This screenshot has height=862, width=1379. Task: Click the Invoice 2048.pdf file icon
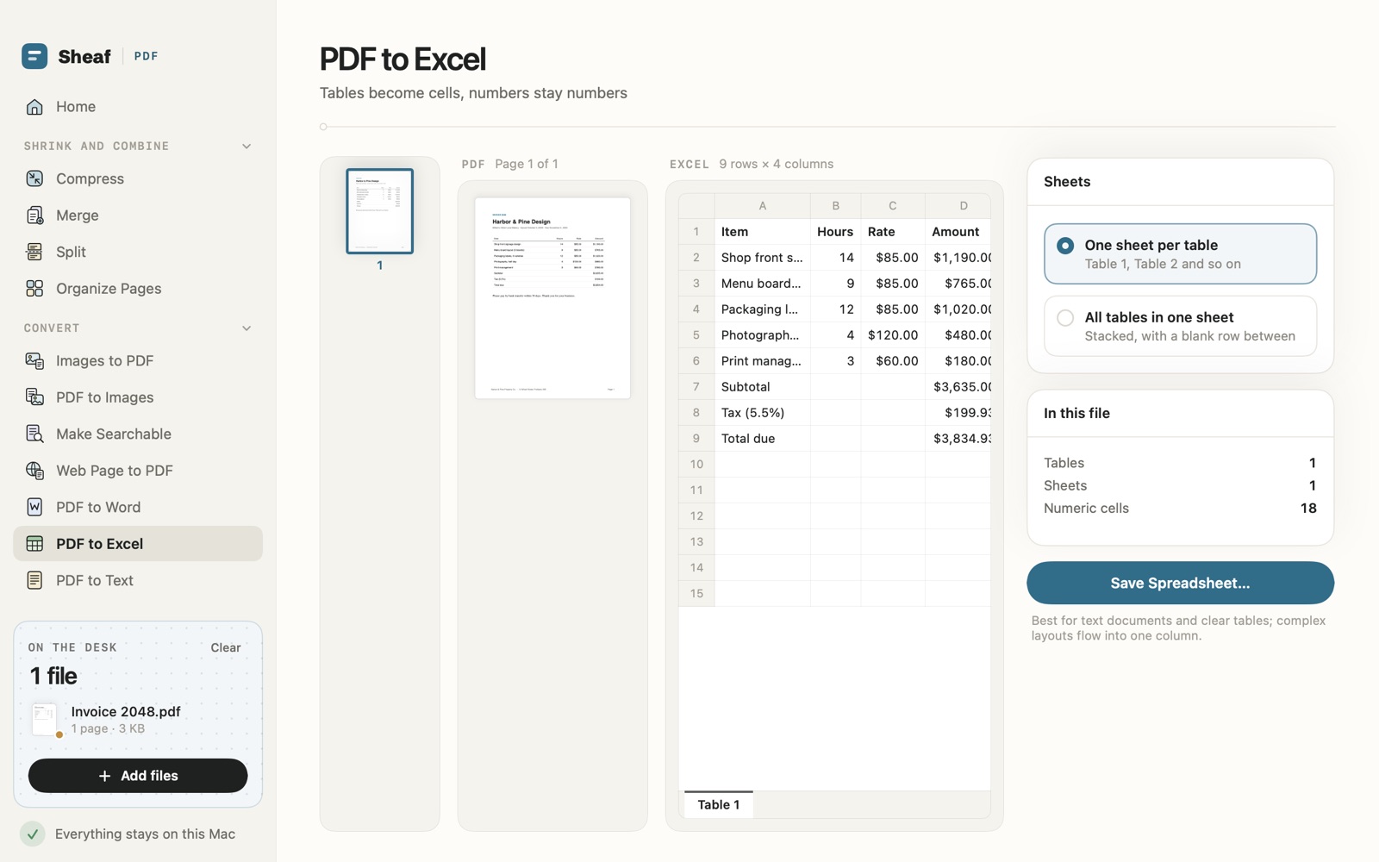click(x=45, y=720)
